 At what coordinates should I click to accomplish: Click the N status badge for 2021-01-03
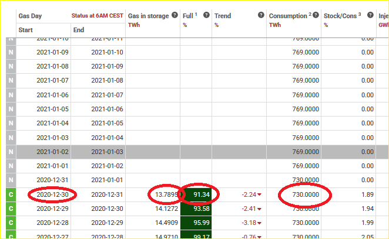[x=11, y=138]
